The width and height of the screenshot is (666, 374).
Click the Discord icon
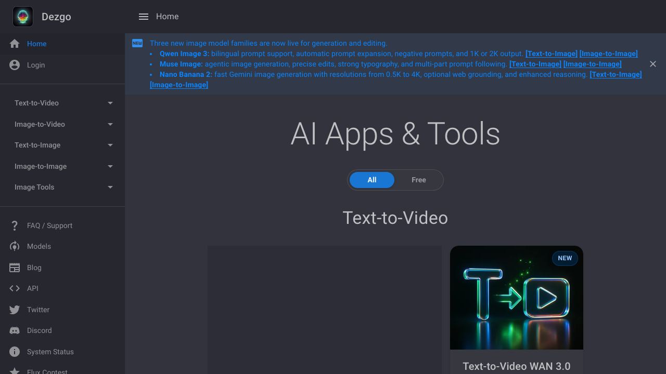[15, 330]
